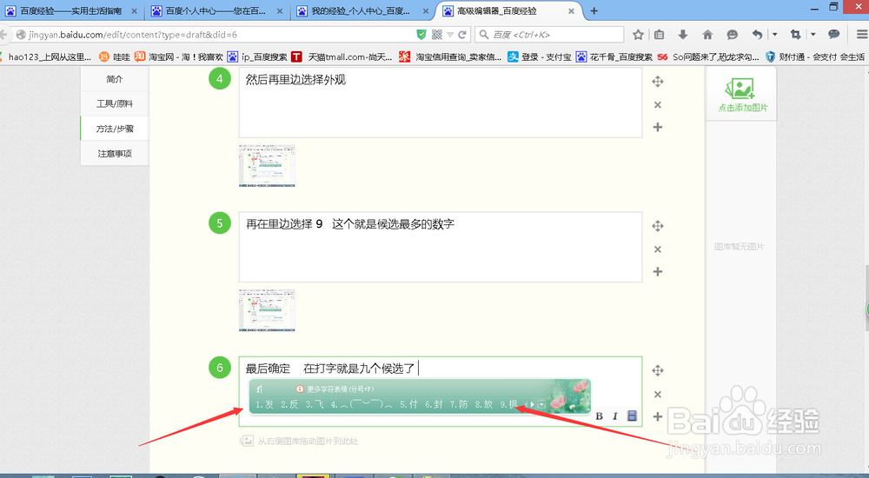Add a step below step 6 with plus icon
Screen dimensions: 869x478
657,416
